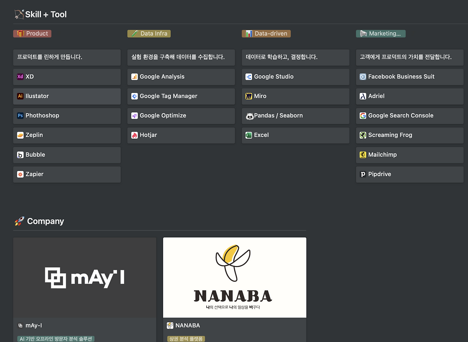
Task: Click the Skill + Tool heading
Action: coord(46,15)
